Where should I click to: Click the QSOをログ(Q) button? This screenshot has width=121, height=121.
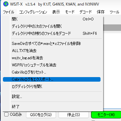coord(41,115)
